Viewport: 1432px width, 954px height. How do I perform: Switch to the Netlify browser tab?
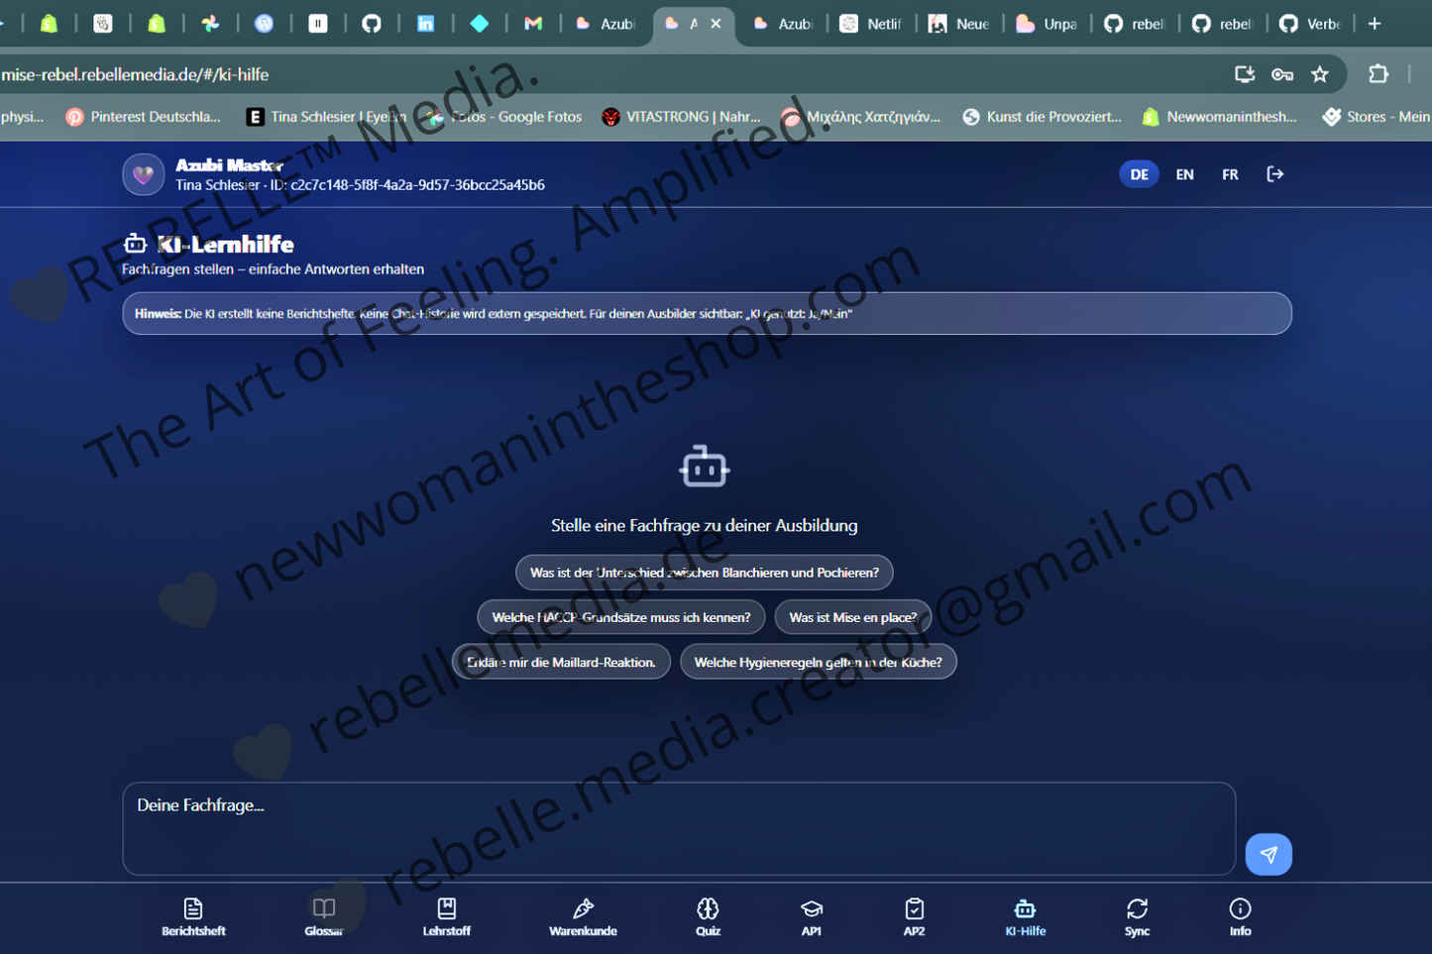click(x=872, y=23)
